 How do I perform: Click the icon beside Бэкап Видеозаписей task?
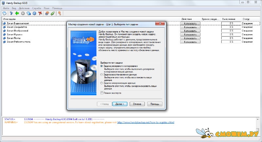[x=5, y=23]
